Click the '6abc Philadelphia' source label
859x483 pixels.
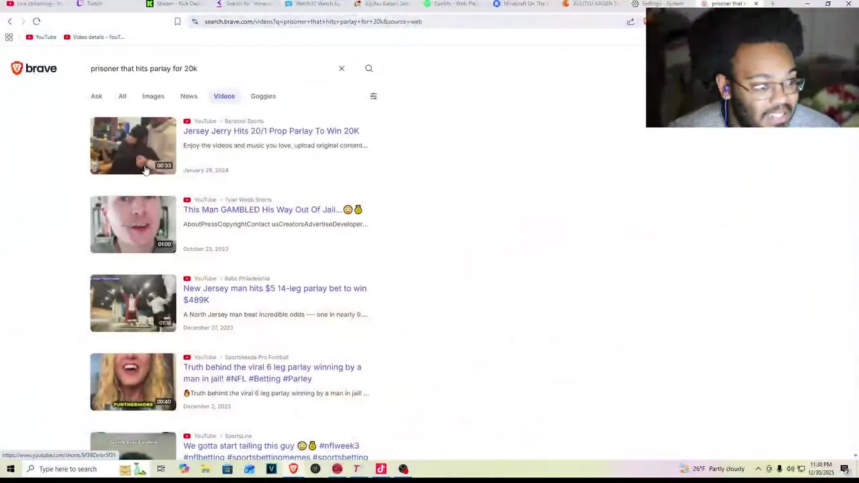pos(247,278)
